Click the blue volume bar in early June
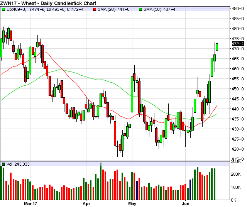The height and width of the screenshot is (207, 247). point(190,190)
